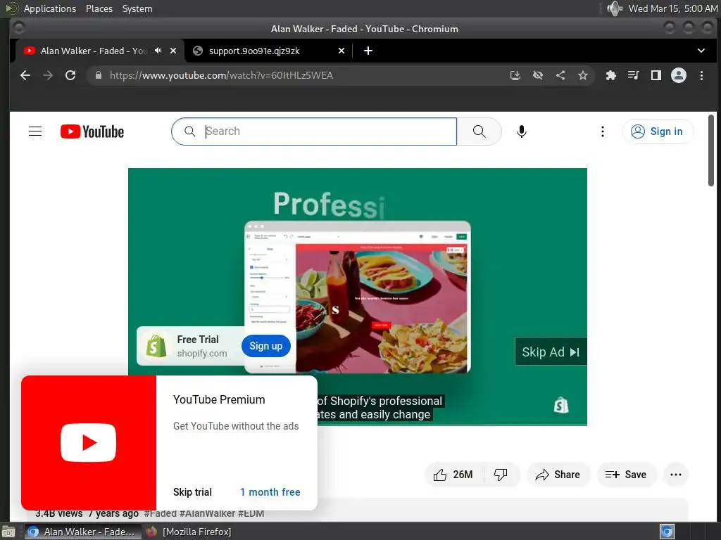Close the Alan Walker - Faded tab
721x540 pixels.
(173, 51)
